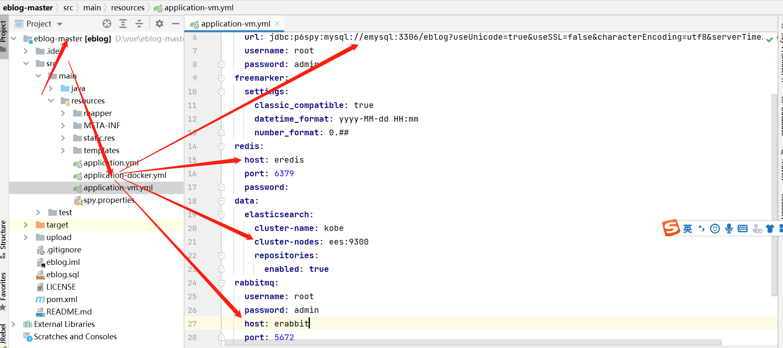Click resources breadcrumb in navigation bar
This screenshot has height=348, width=783.
(x=128, y=7)
